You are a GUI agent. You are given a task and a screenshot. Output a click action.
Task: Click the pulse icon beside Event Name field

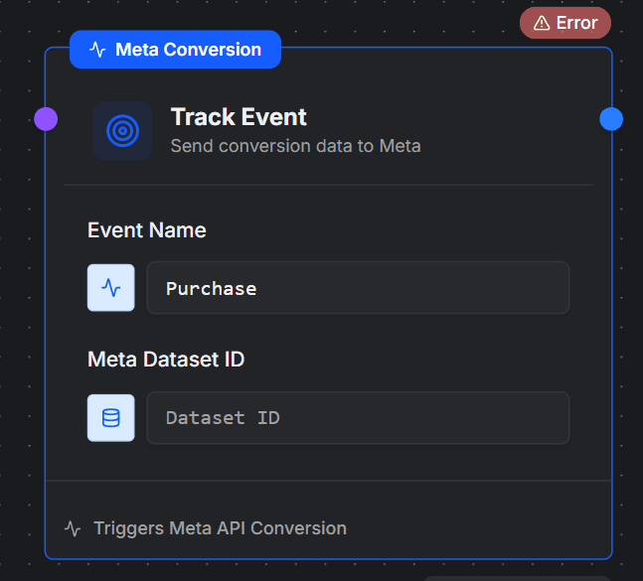[x=110, y=288]
